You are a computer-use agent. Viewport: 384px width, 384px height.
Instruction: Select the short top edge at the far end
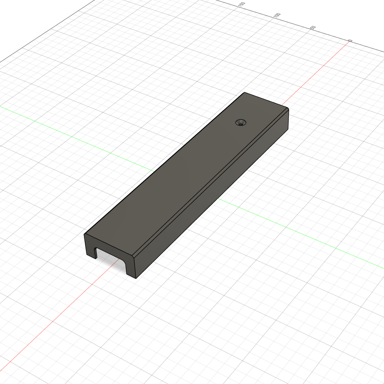[266, 100]
